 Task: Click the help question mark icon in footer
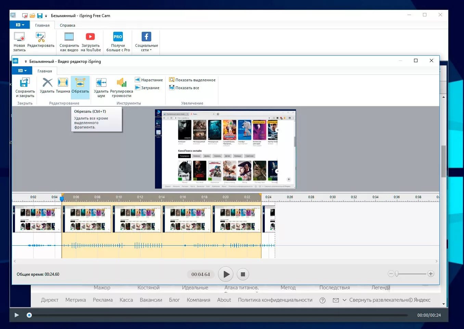point(322,300)
